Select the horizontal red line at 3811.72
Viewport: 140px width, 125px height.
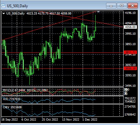click(x=62, y=52)
